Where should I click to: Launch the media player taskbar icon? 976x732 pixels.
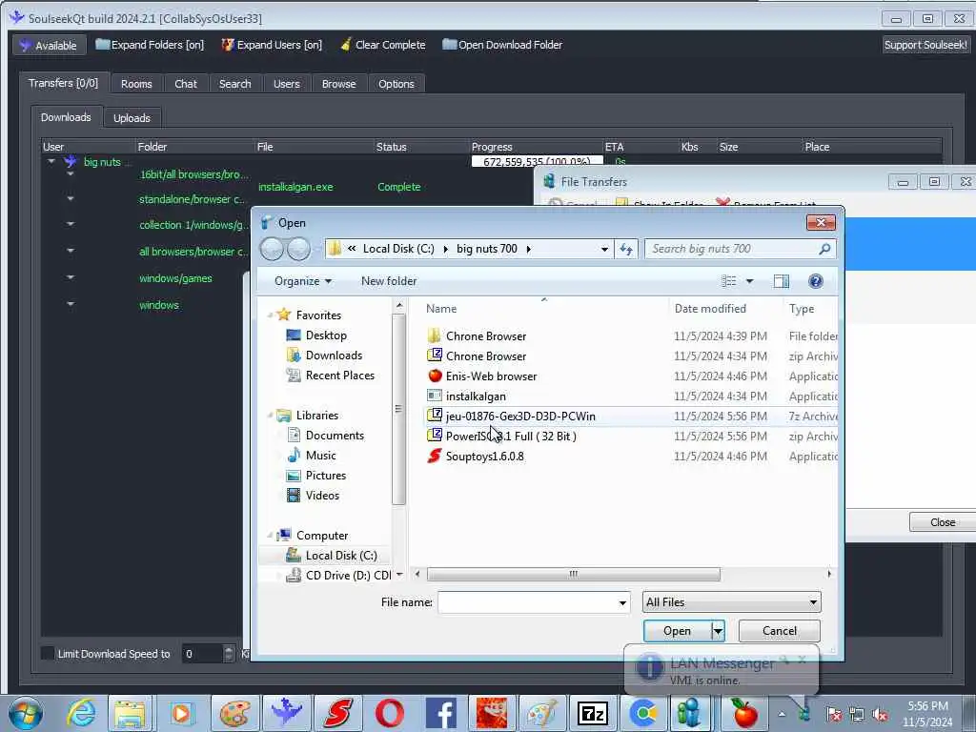181,713
